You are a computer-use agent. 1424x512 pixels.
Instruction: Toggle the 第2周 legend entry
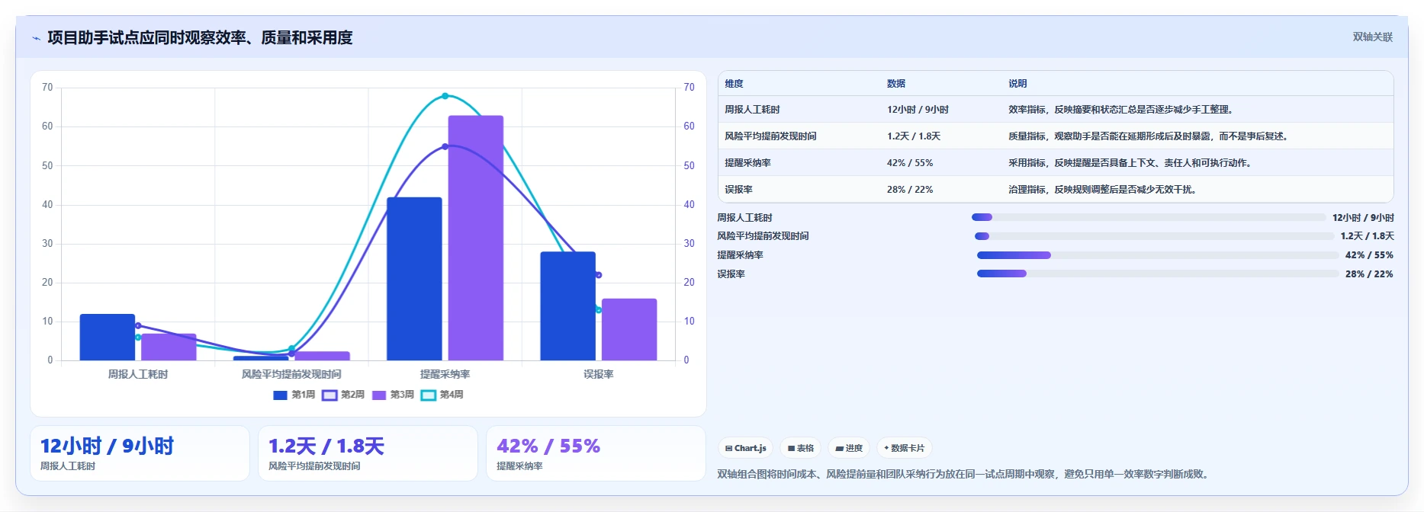click(343, 395)
